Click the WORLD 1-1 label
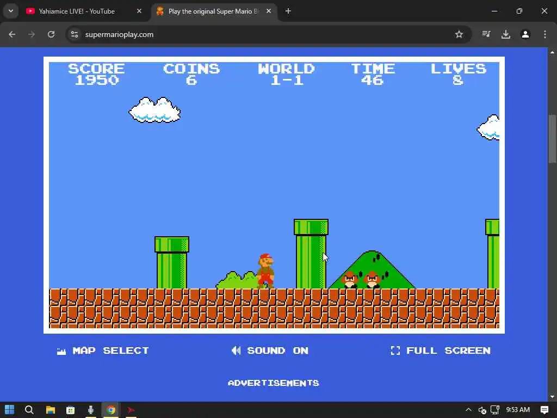The height and width of the screenshot is (418, 557). (x=286, y=74)
